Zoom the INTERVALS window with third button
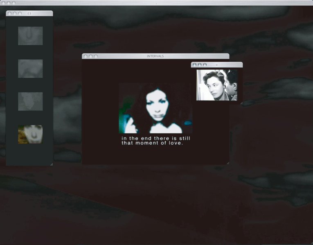The height and width of the screenshot is (245, 313). tap(96, 56)
